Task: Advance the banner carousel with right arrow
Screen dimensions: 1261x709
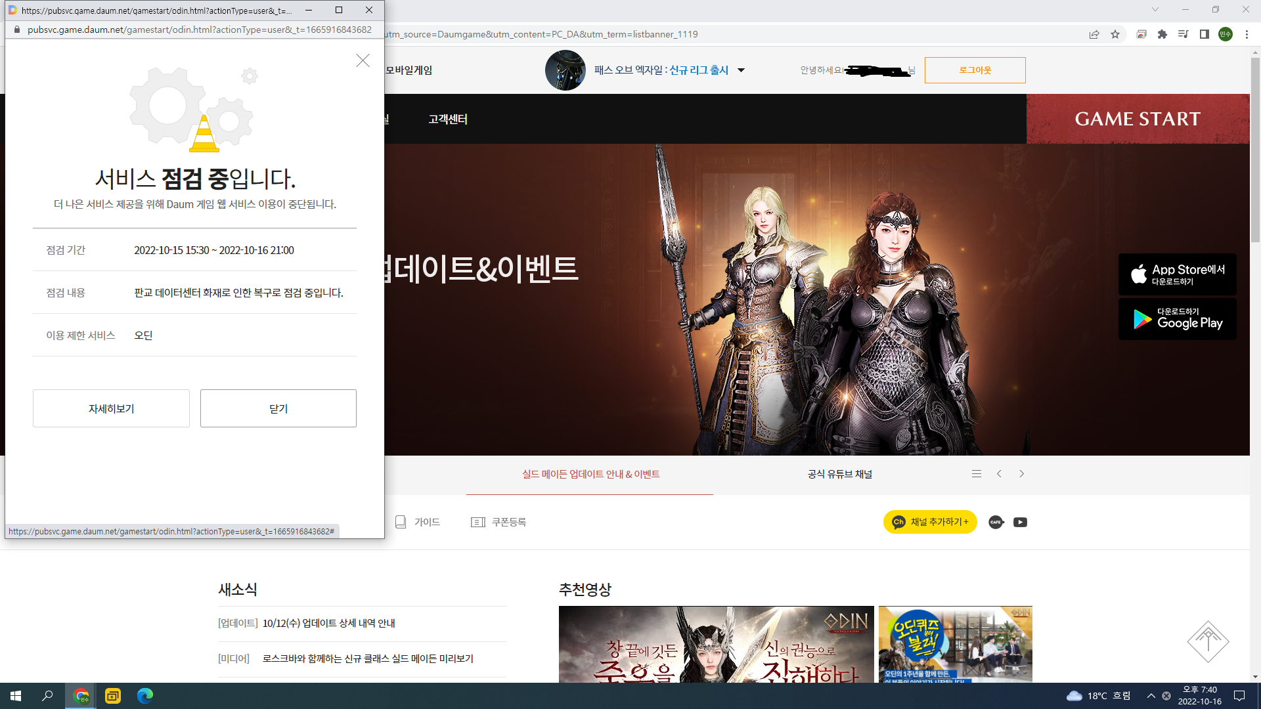Action: 1021,473
